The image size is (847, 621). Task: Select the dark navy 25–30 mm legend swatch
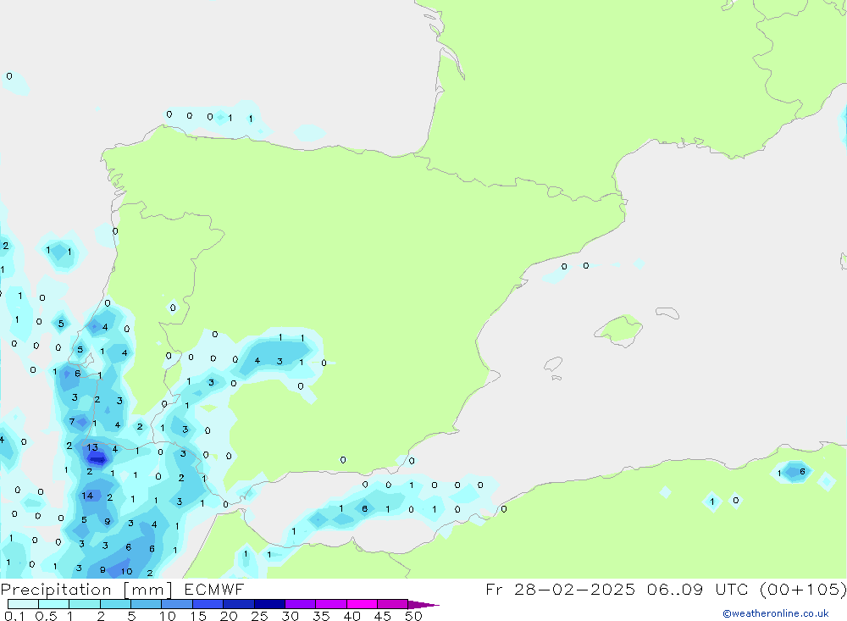pyautogui.click(x=269, y=604)
